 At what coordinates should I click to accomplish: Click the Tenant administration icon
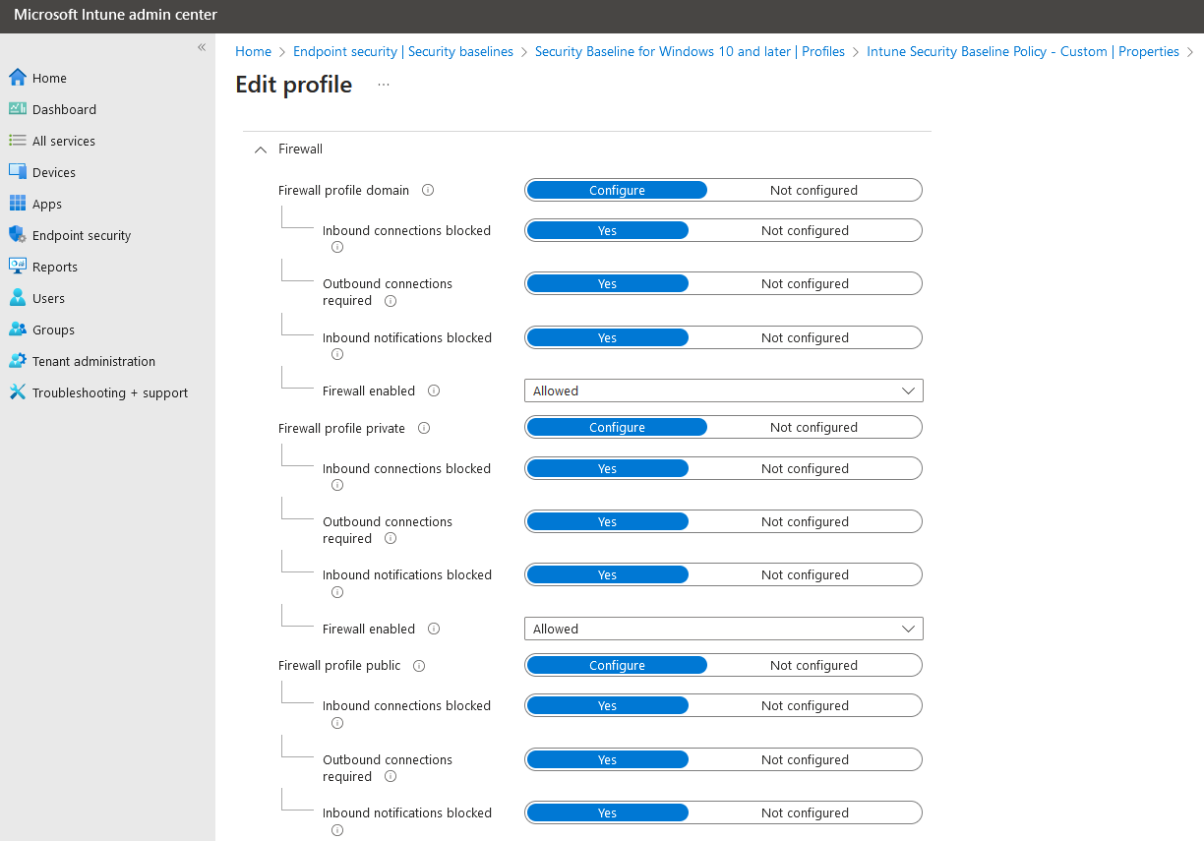17,361
